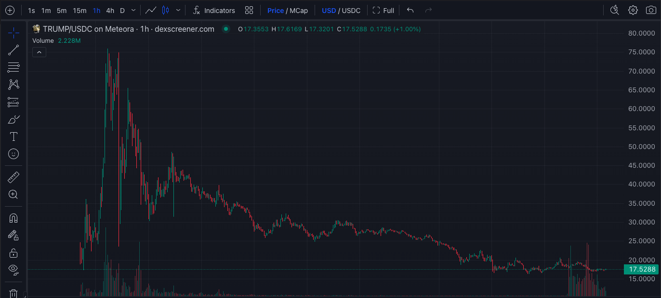Expand the chart type dropdown arrow
The image size is (661, 298).
click(179, 10)
